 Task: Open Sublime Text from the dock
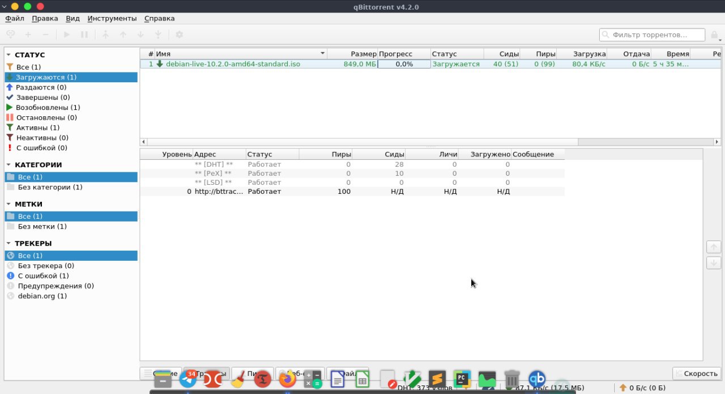437,379
